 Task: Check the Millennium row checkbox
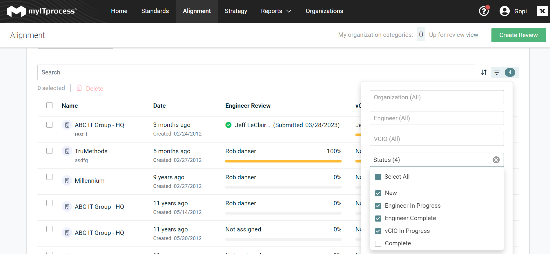point(50,177)
